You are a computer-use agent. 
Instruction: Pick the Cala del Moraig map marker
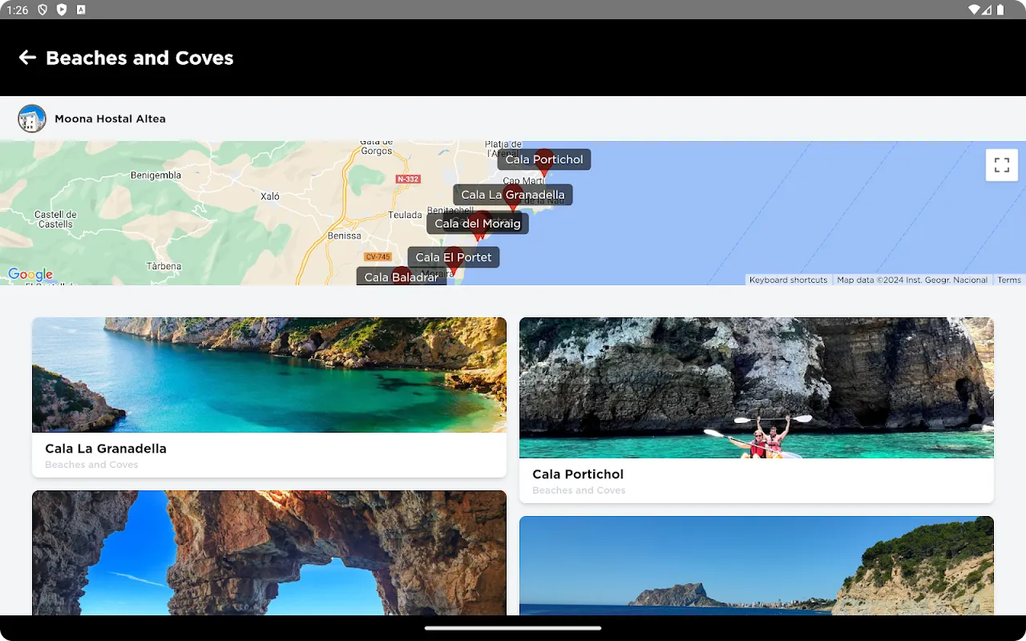coord(478,224)
